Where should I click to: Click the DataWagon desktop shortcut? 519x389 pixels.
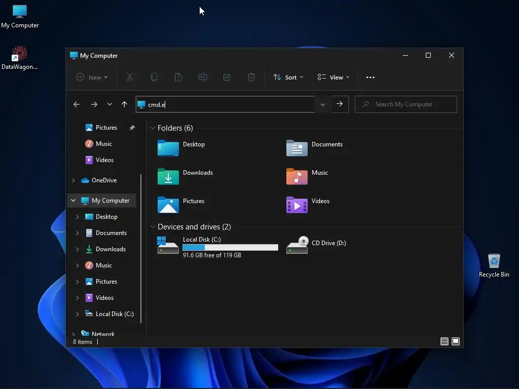(x=20, y=58)
